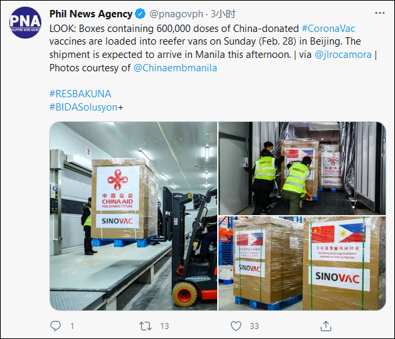395x339 pixels.
Task: Click the retweet count 13
Action: [x=165, y=326]
